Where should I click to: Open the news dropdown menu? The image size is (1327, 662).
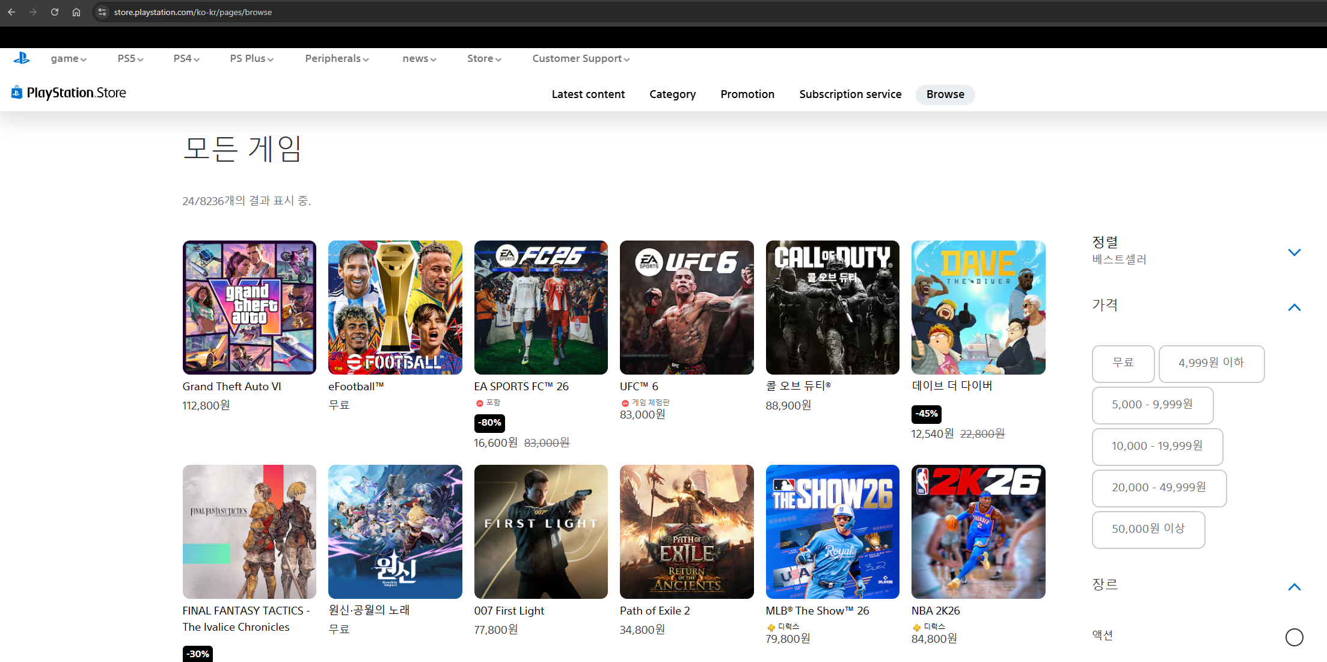(x=419, y=58)
